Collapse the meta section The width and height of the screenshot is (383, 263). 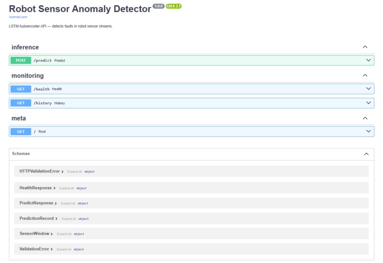tap(365, 118)
